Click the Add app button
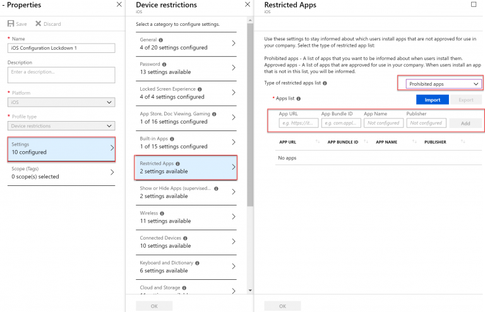 [465, 123]
